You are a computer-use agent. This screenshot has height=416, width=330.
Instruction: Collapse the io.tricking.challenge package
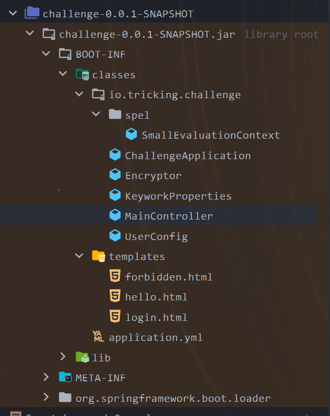click(x=79, y=95)
